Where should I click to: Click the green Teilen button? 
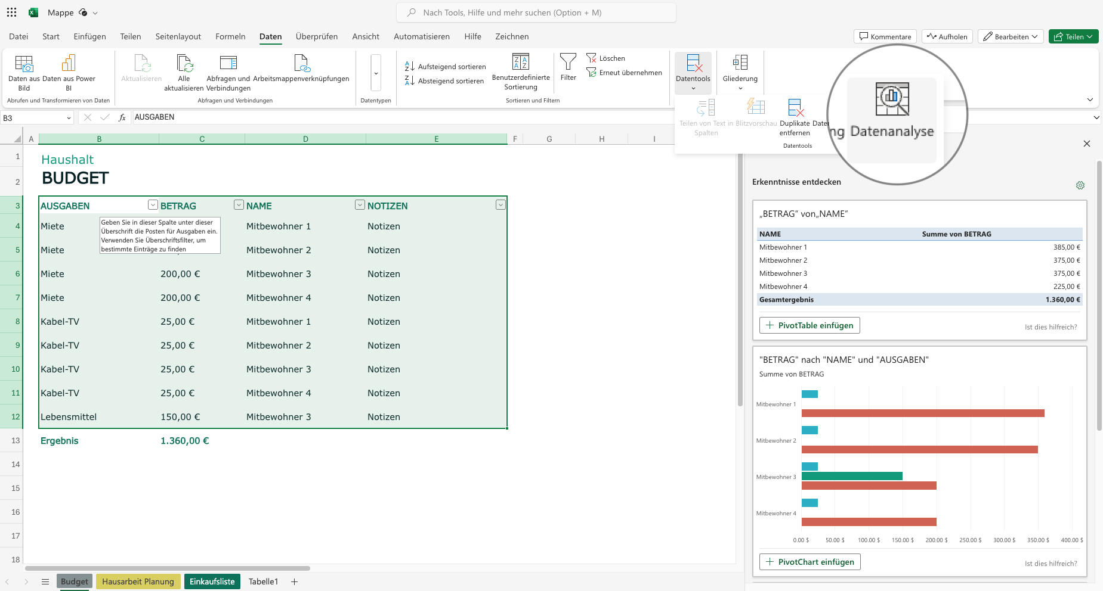pyautogui.click(x=1073, y=36)
